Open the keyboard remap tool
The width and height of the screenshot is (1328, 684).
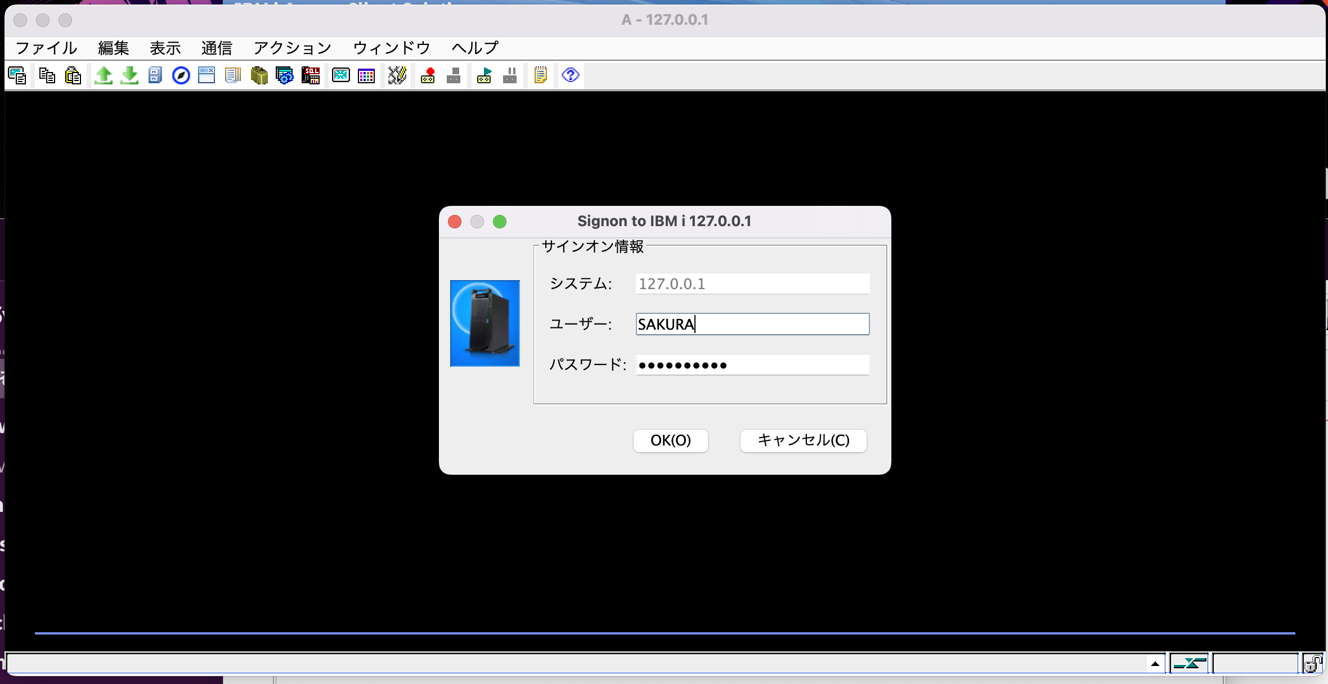[398, 75]
